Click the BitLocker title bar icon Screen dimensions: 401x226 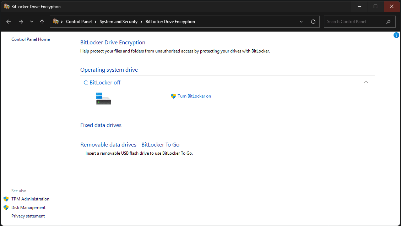6,6
